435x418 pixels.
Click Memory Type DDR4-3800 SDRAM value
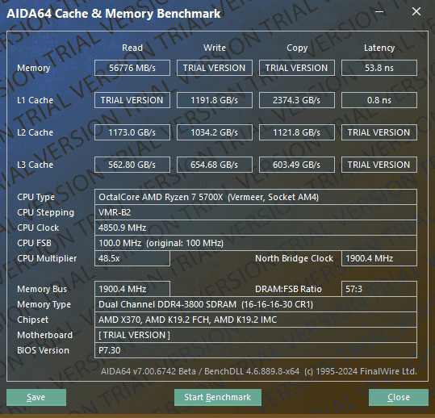point(256,304)
